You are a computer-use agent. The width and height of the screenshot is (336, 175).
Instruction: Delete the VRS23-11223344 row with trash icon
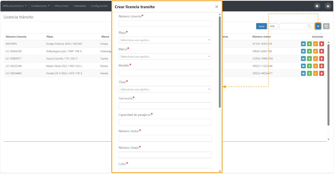[x=322, y=66]
